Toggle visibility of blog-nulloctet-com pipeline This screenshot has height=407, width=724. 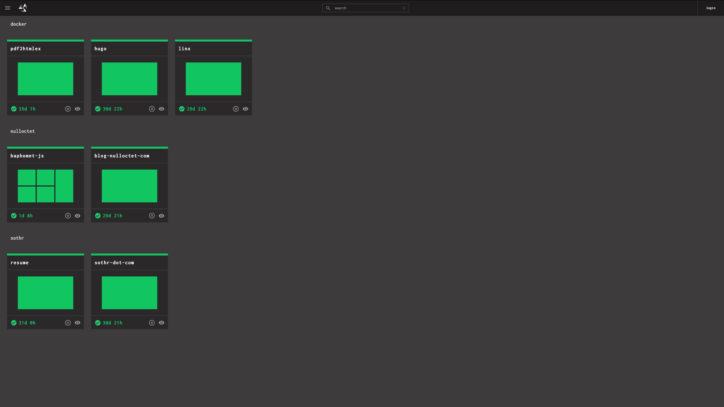(x=161, y=216)
